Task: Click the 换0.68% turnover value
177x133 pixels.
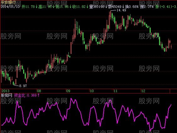Action: [132, 7]
